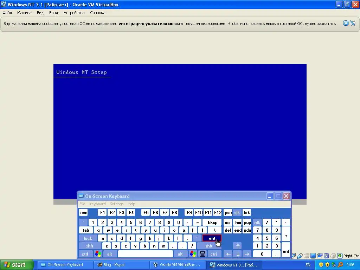This screenshot has width=360, height=270.
Task: Toggle the left alt key
Action: (110, 254)
